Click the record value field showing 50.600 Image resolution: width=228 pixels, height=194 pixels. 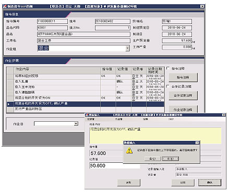[x=115, y=165]
